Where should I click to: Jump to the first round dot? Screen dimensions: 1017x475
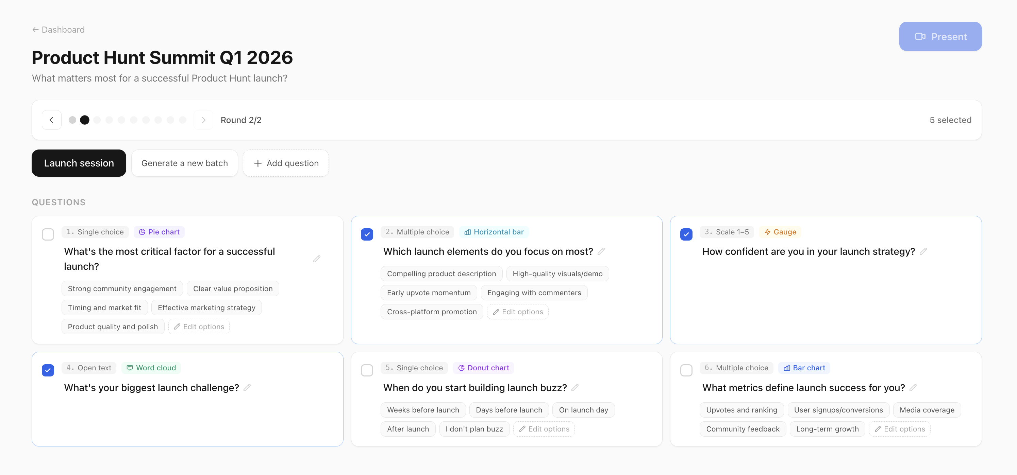[72, 120]
